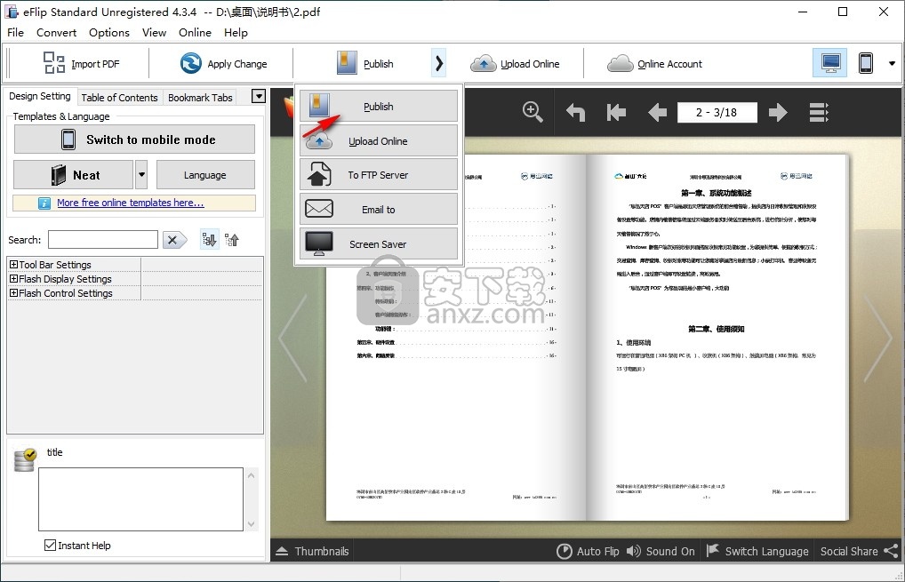Go to previous page arrow in viewer toolbar
This screenshot has height=582, width=905.
point(657,112)
